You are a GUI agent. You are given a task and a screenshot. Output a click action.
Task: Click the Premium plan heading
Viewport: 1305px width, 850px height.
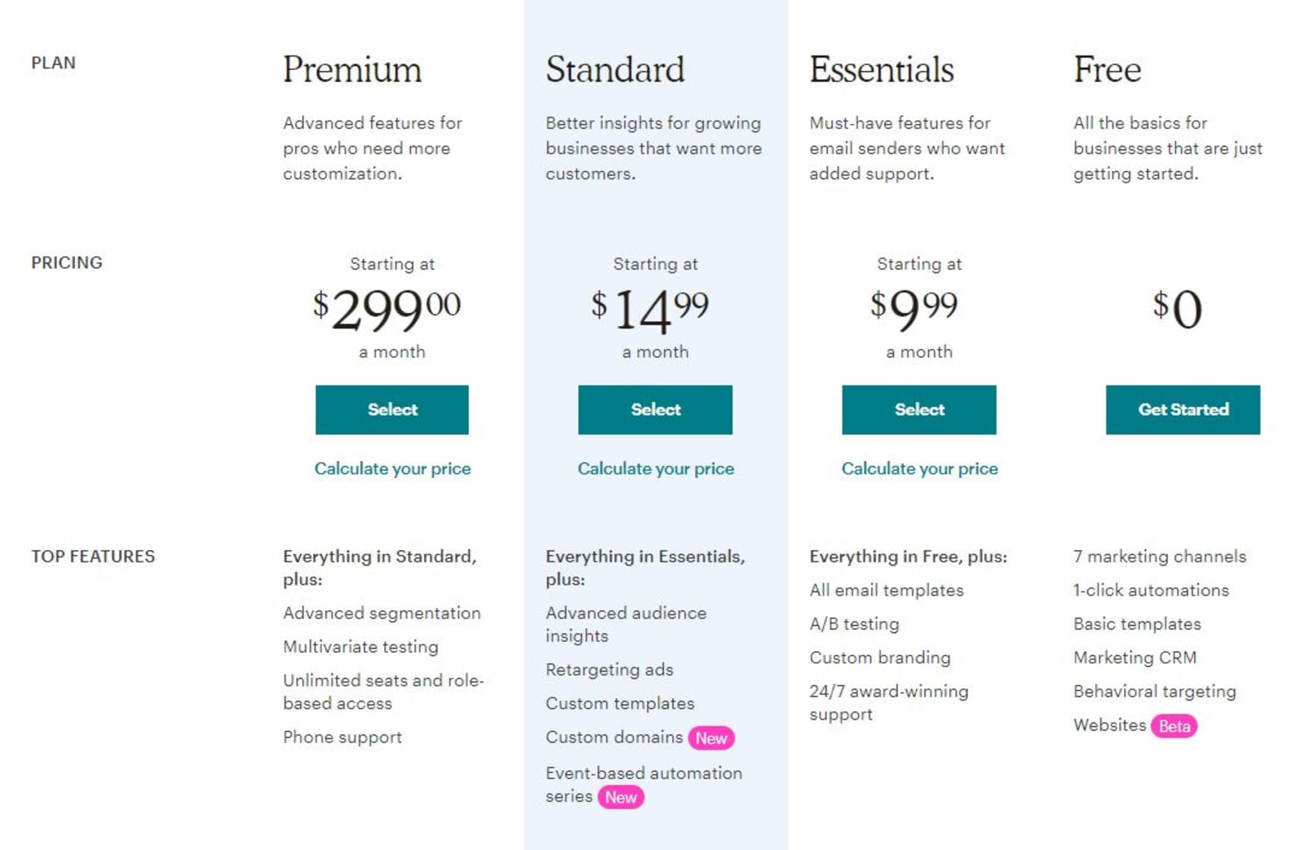[x=352, y=70]
